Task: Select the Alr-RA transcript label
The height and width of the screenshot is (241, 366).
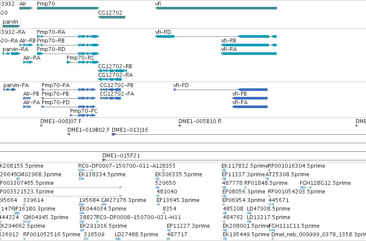Action: click(32, 58)
